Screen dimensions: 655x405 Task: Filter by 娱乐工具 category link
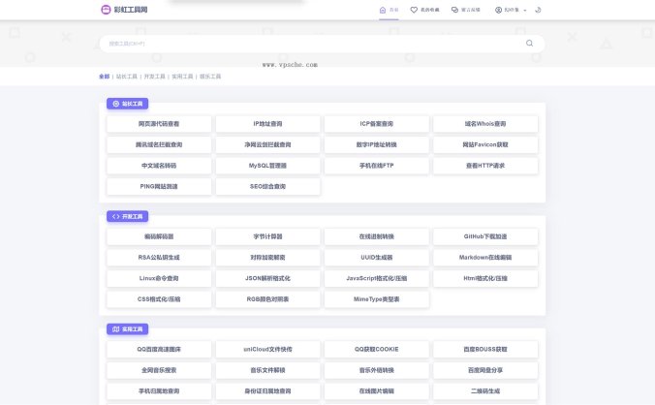coord(209,76)
